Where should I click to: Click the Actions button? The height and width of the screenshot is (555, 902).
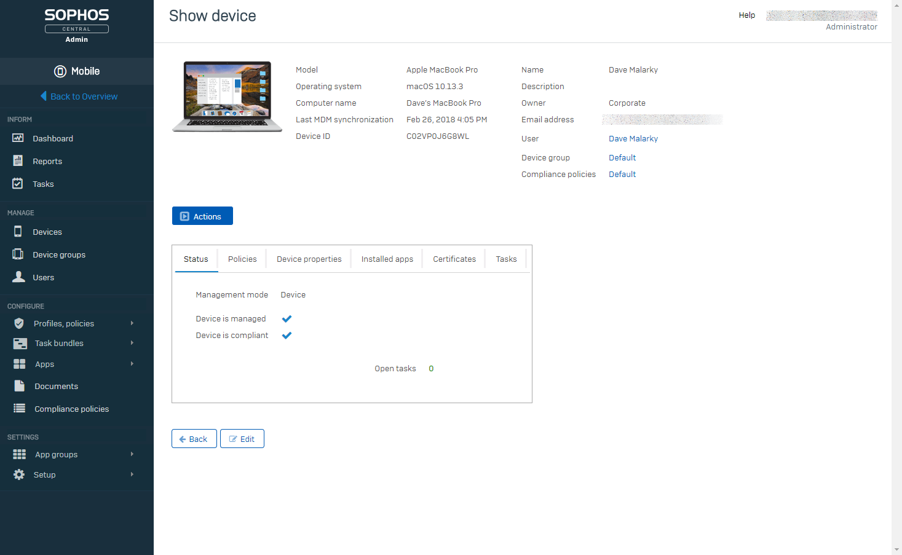click(202, 216)
